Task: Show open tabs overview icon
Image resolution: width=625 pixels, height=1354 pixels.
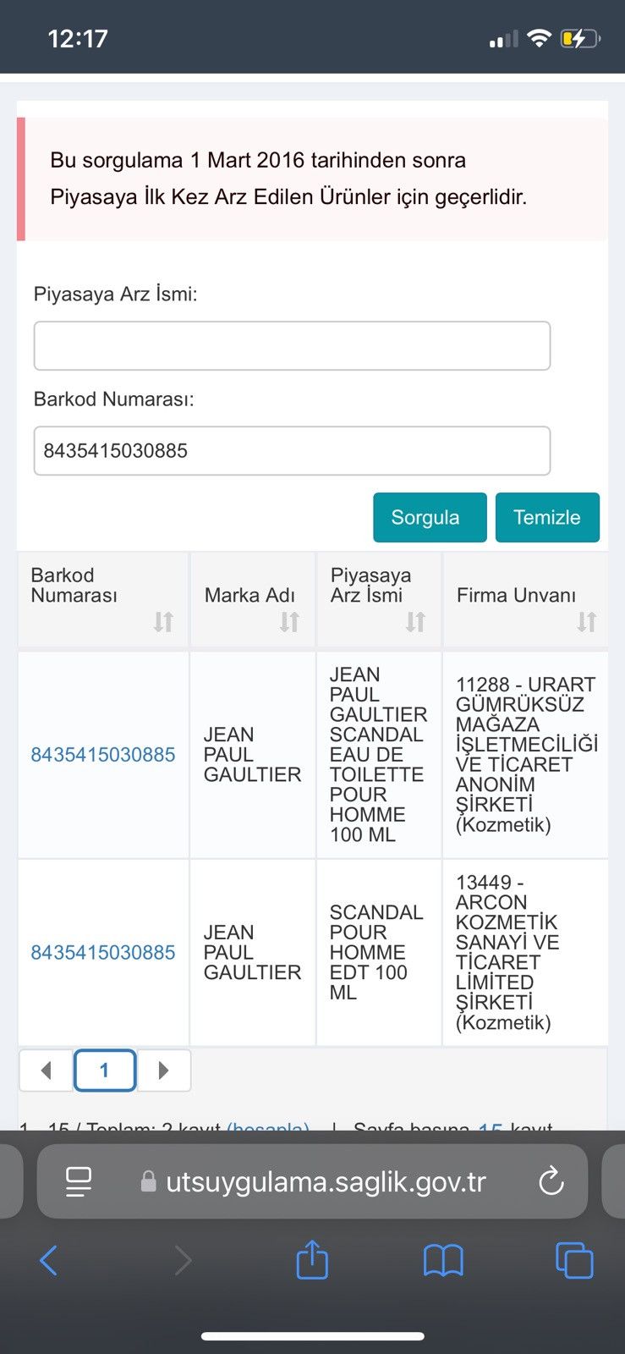Action: pyautogui.click(x=574, y=1260)
